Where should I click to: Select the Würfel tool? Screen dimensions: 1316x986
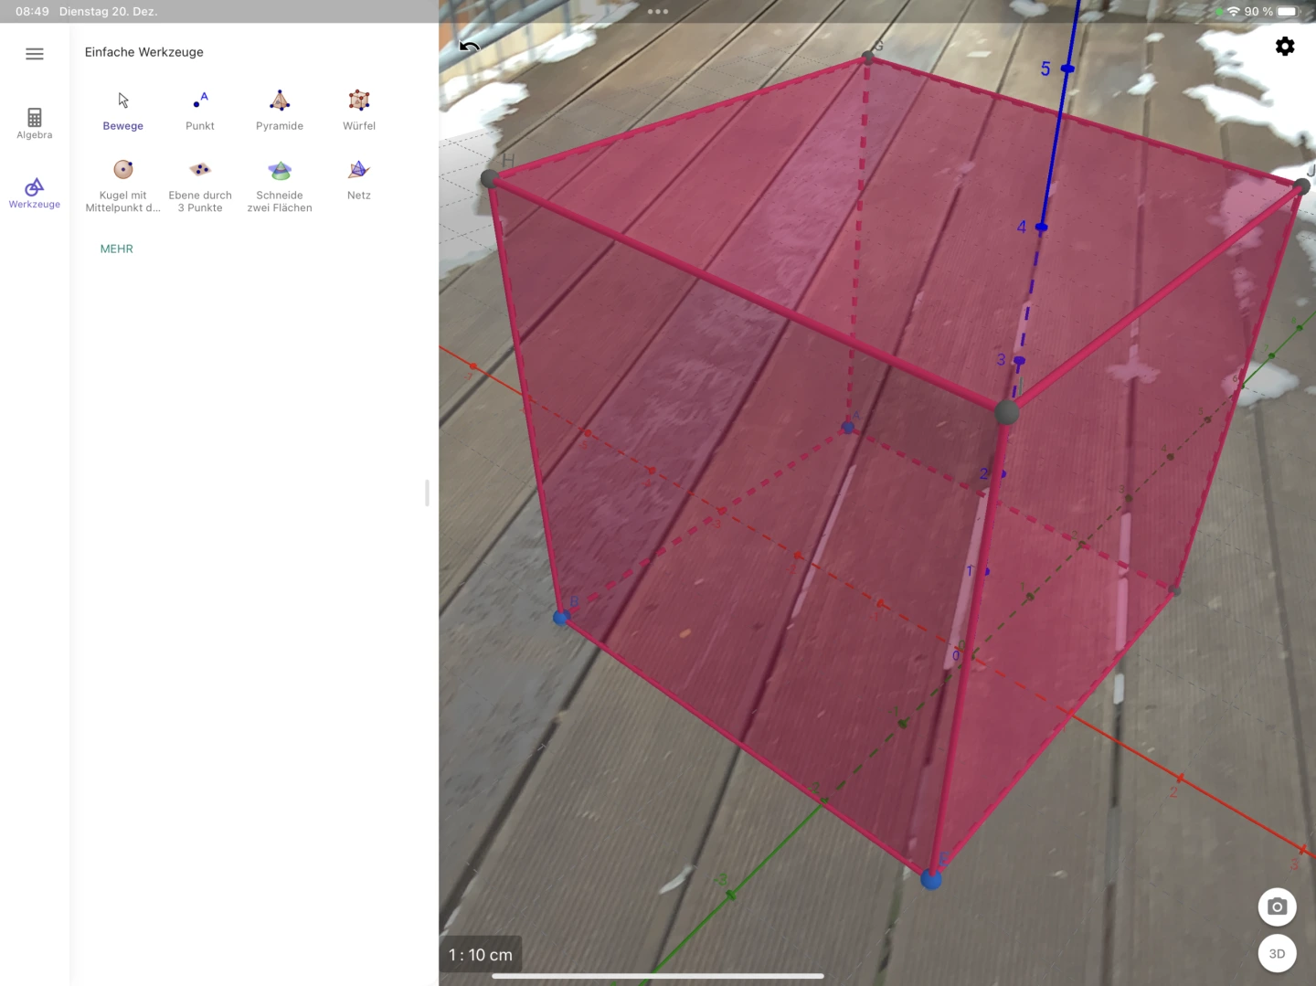[x=358, y=110]
